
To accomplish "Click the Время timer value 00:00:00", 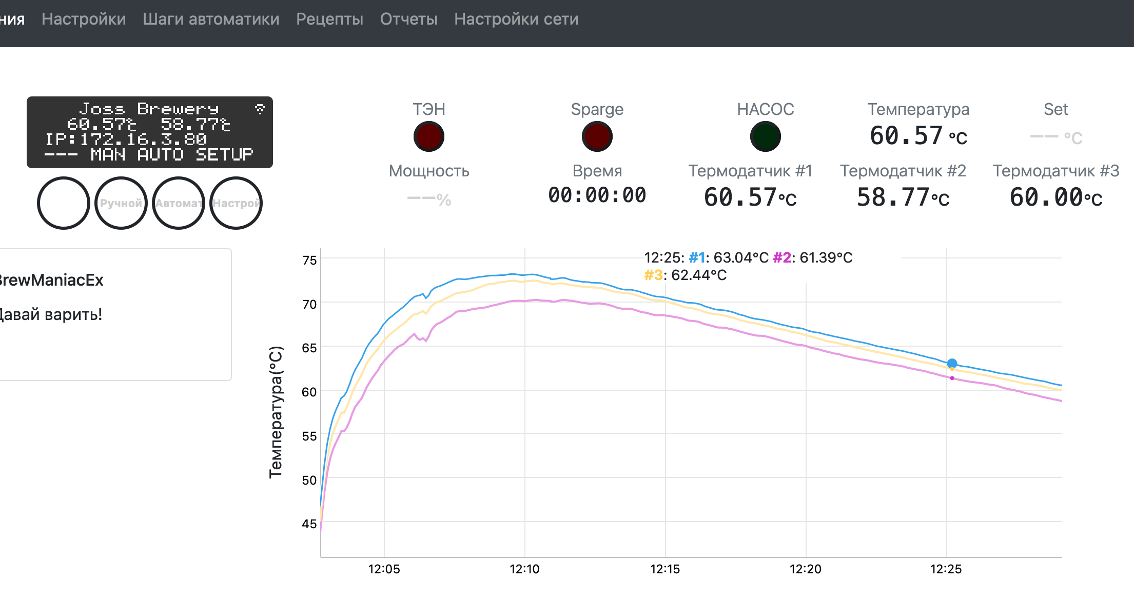I will 597,195.
